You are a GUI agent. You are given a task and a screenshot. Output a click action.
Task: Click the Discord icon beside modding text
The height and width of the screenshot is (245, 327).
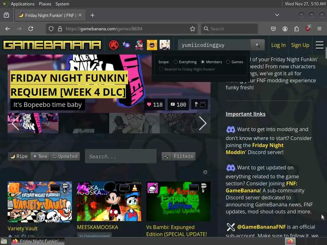pos(231,130)
